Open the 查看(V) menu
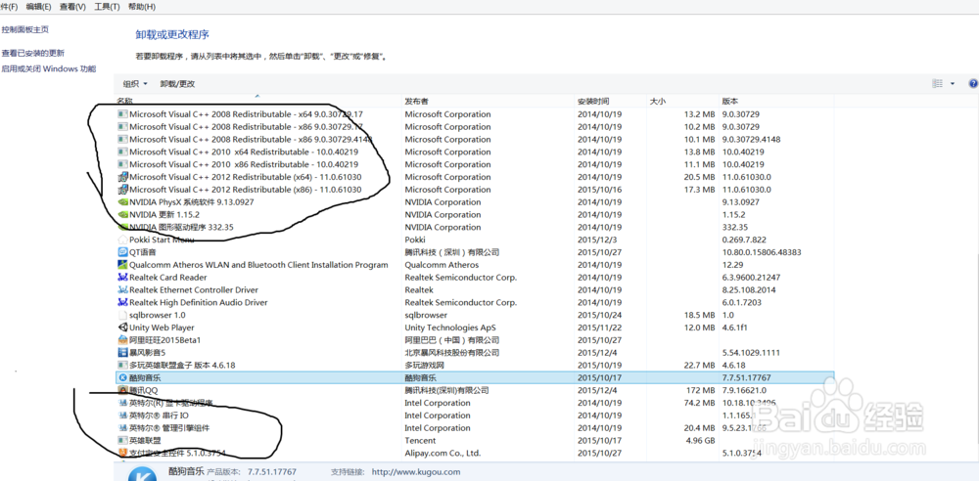 (72, 7)
